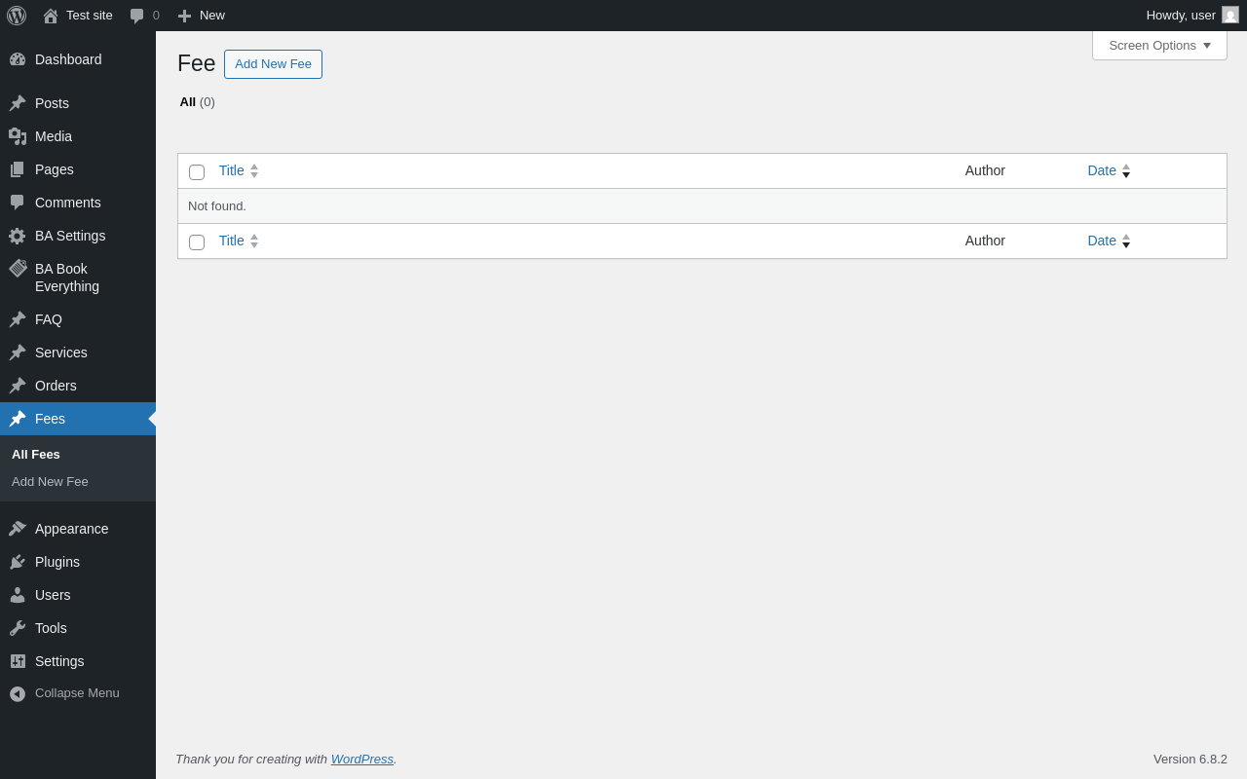Sort by the header Title column link

[231, 170]
